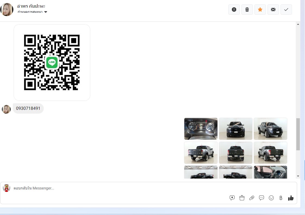The height and width of the screenshot is (215, 305).
Task: Click page avatar beside reply box
Action: 7,188
